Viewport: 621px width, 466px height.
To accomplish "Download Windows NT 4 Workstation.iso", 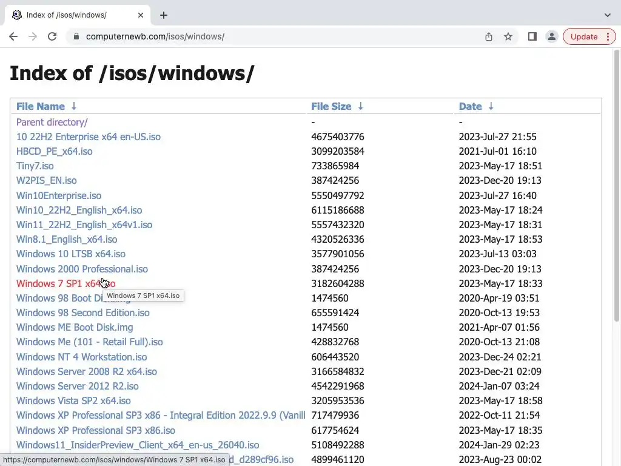I will click(82, 357).
